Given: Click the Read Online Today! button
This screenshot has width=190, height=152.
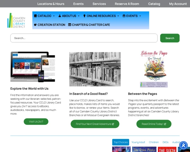Looking at the screenshot, I should click(x=154, y=124).
